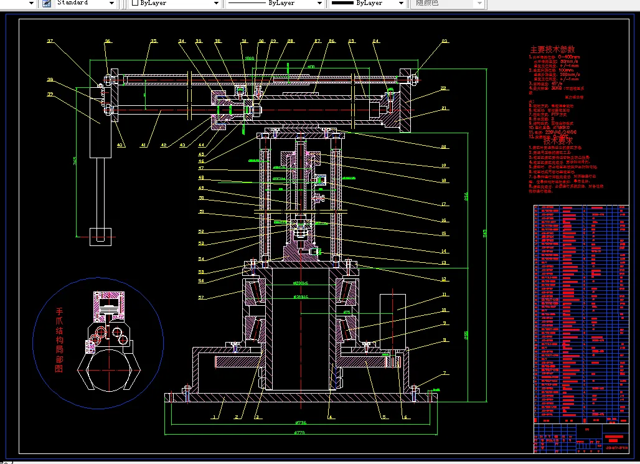
Task: Click the white ByLayer color swatch box
Action: coord(134,3)
